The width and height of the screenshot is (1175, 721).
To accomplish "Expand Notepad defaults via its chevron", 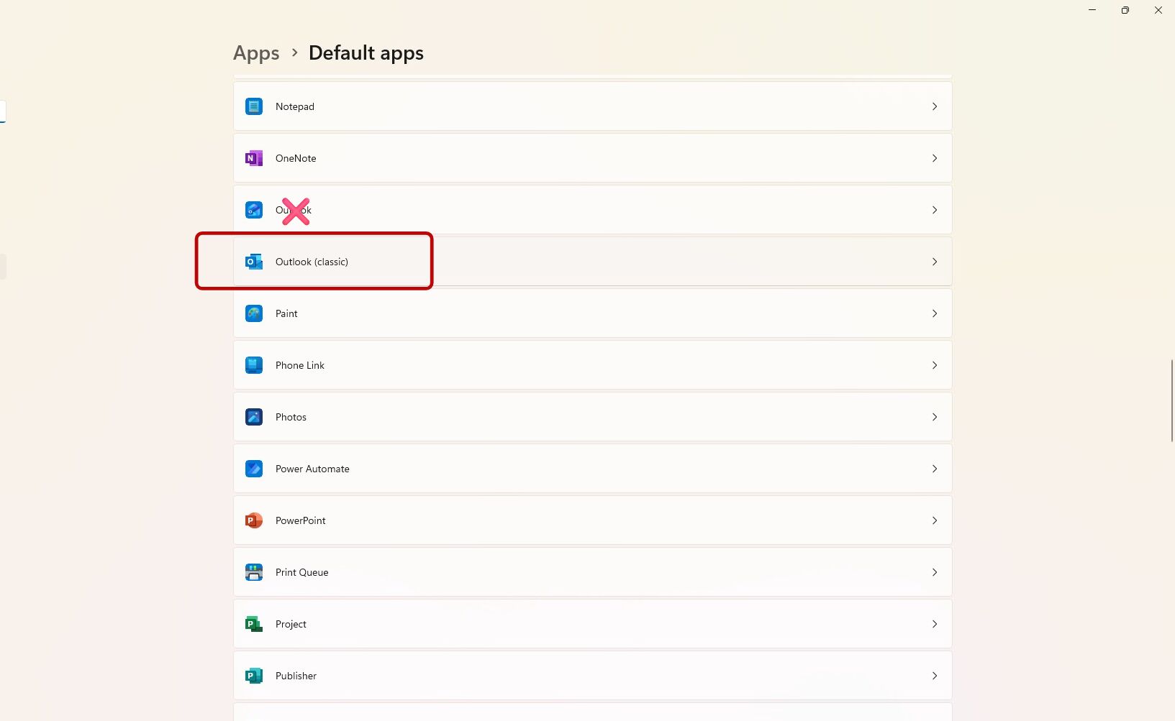I will coord(935,106).
